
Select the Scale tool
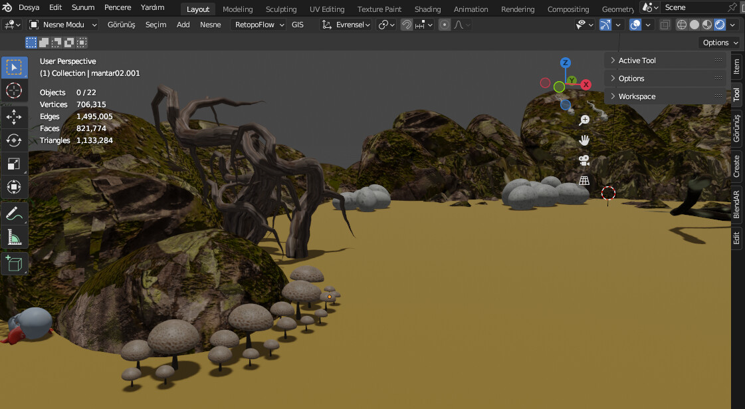14,164
